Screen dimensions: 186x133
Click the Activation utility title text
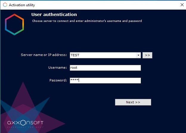coord(22,5)
